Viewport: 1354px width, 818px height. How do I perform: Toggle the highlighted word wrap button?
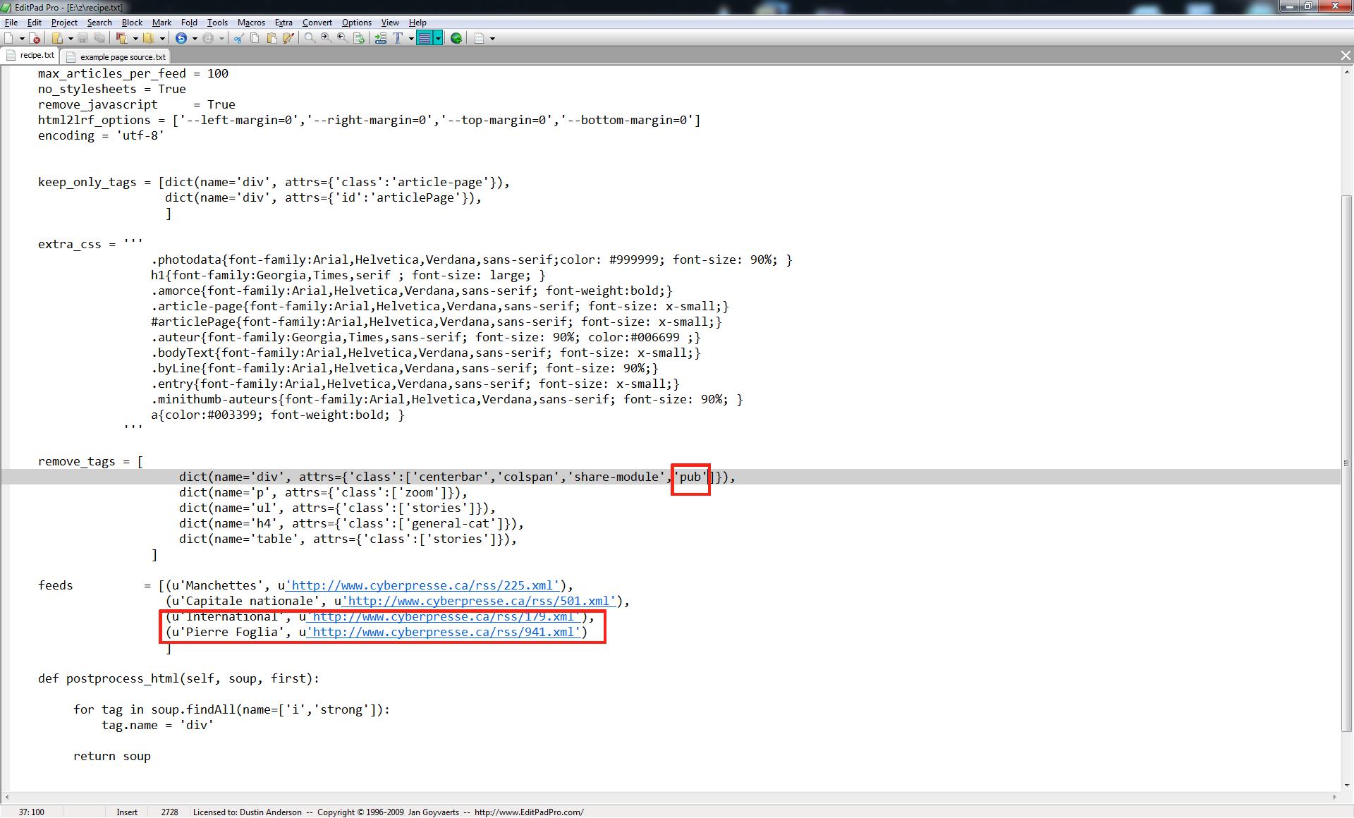tap(425, 38)
